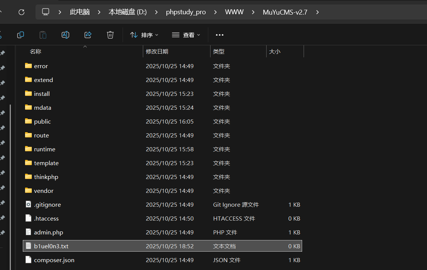Navigate to WWW breadcrumb folder
The width and height of the screenshot is (427, 270).
tap(234, 12)
